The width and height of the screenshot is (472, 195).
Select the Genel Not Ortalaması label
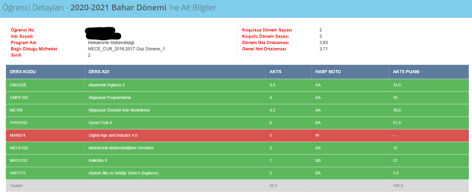[264, 49]
